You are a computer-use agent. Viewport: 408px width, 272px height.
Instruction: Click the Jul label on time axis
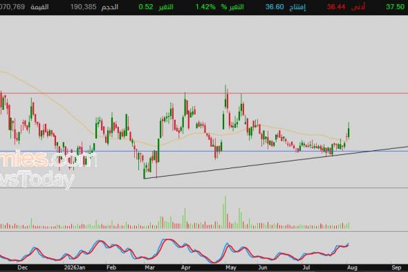tap(307, 268)
